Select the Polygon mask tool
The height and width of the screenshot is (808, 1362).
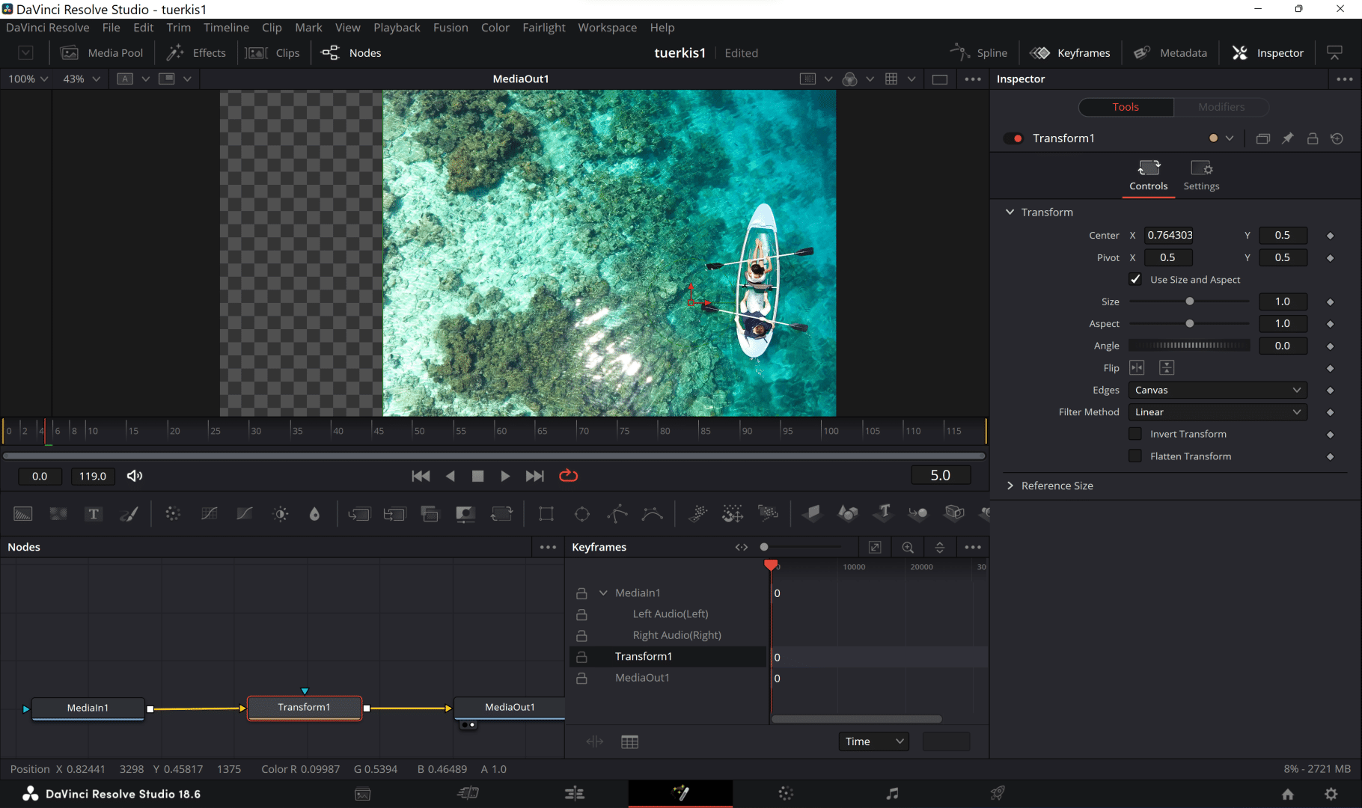click(x=617, y=513)
